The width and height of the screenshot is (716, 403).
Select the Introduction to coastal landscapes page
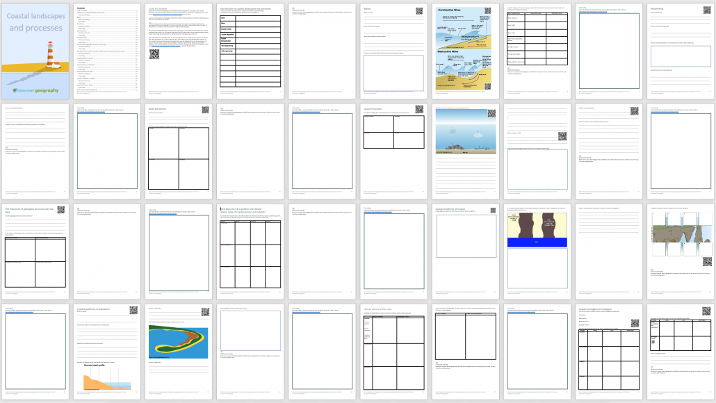point(250,51)
